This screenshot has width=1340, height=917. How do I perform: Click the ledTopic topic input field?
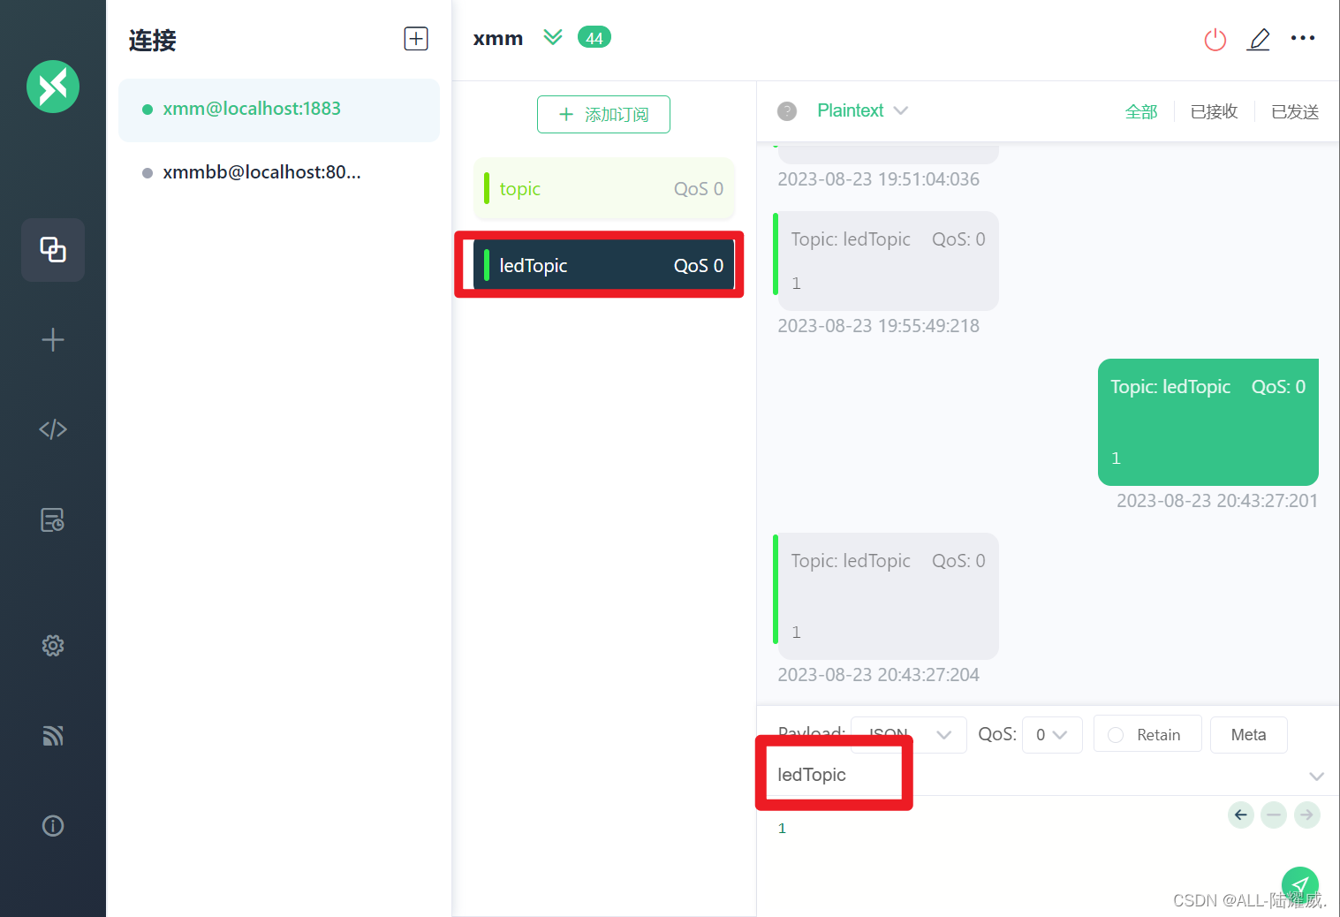click(830, 774)
